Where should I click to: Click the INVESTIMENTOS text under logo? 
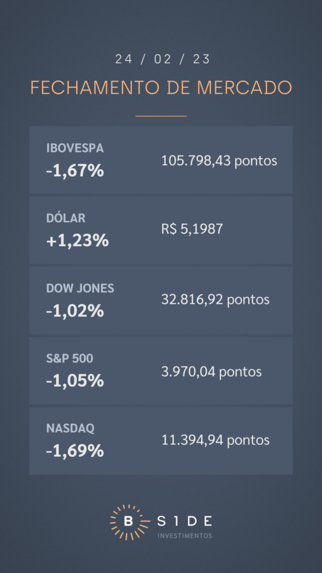184,536
